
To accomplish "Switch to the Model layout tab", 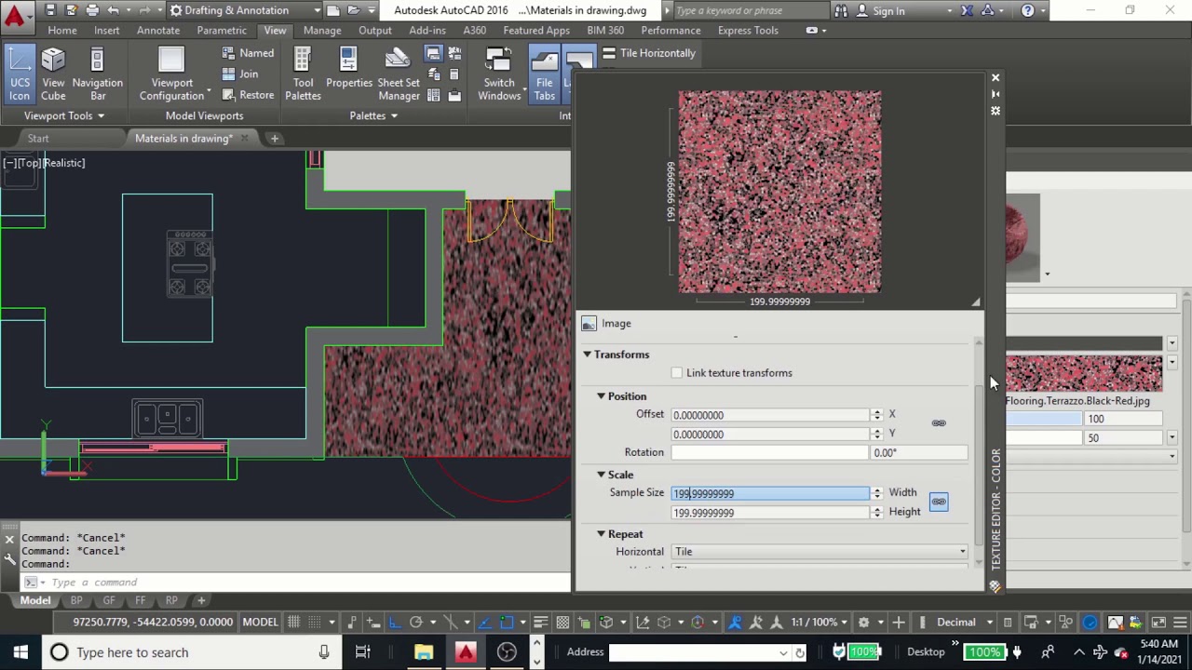I will click(35, 600).
